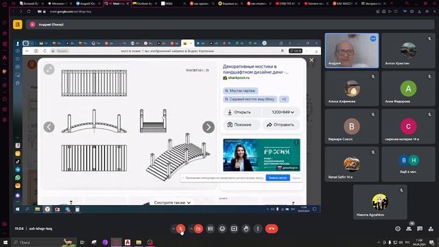
Task: Select the Мостик чертеж search tag
Action: 241,91
